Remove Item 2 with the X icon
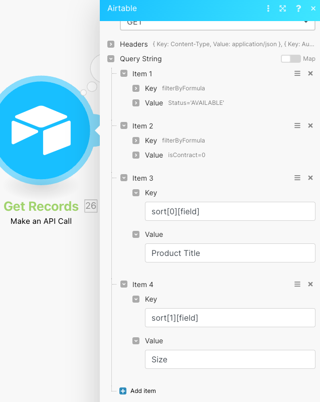This screenshot has height=402, width=320. [310, 125]
